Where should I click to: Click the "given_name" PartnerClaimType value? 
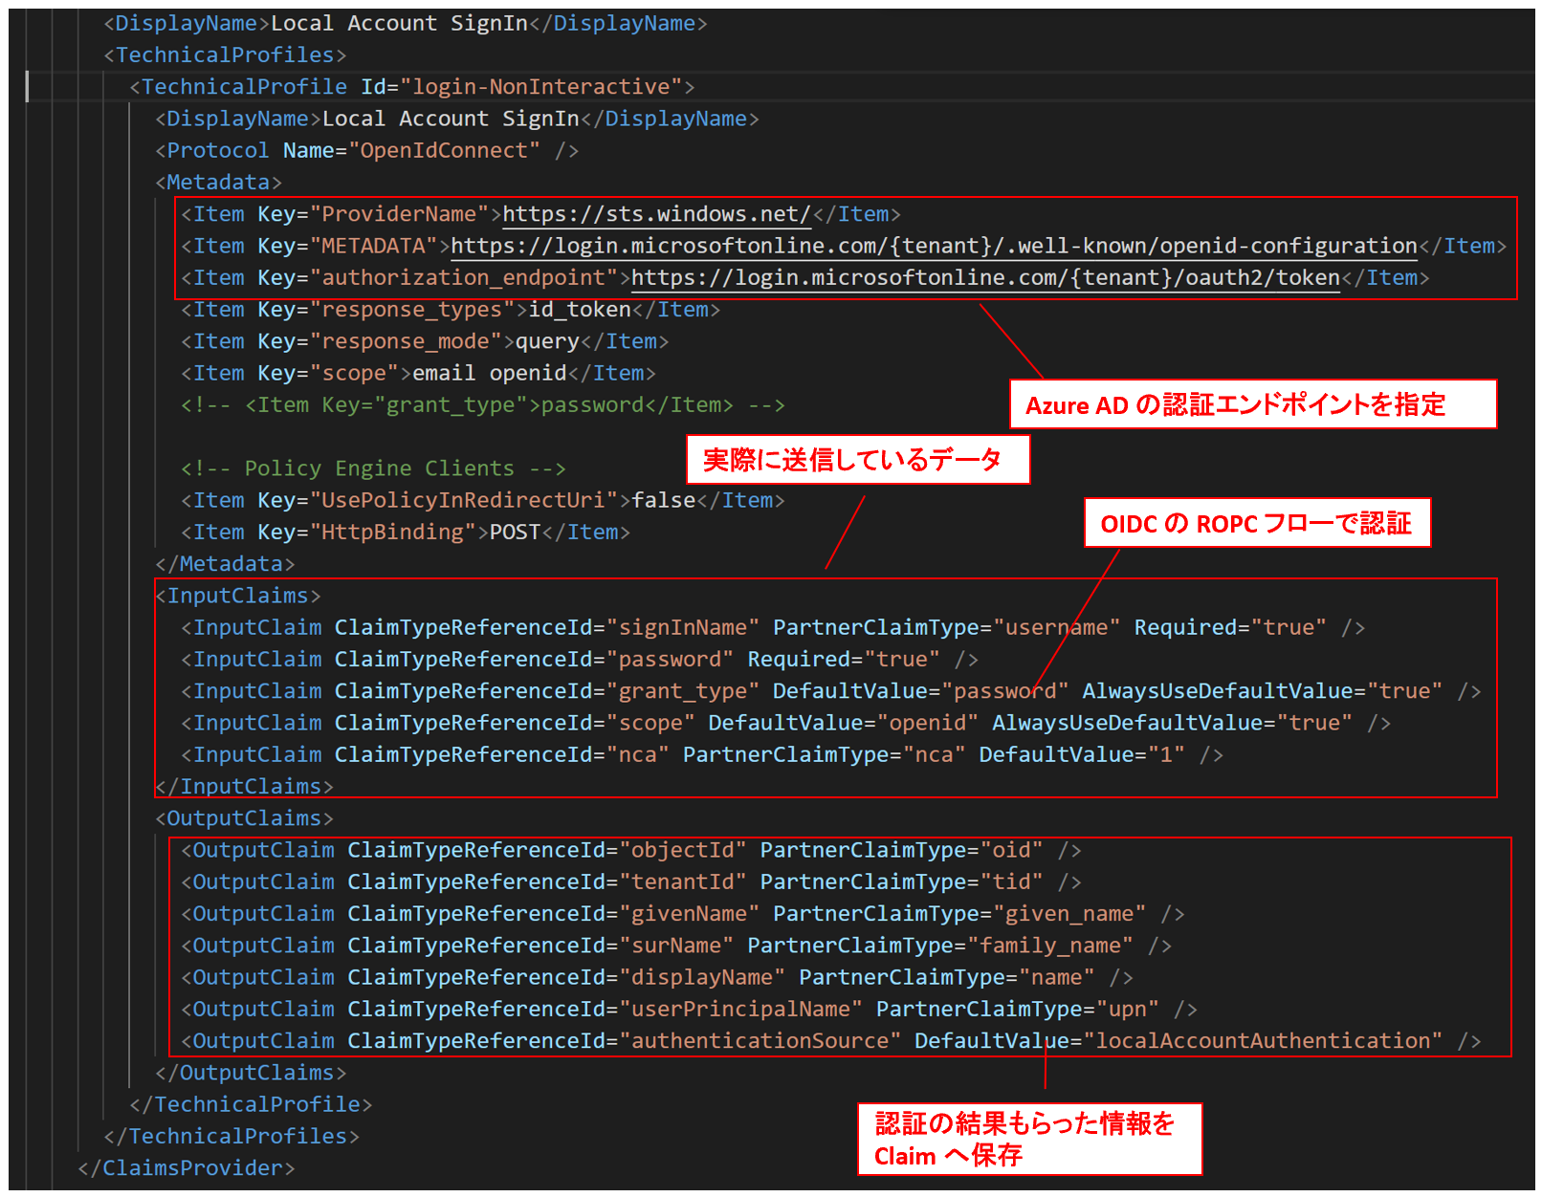coord(1068,914)
